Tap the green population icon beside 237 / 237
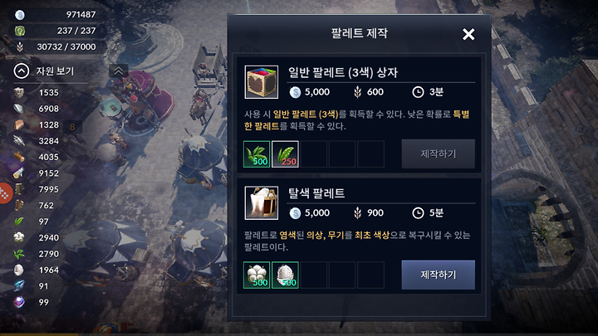The image size is (598, 336). 20,31
